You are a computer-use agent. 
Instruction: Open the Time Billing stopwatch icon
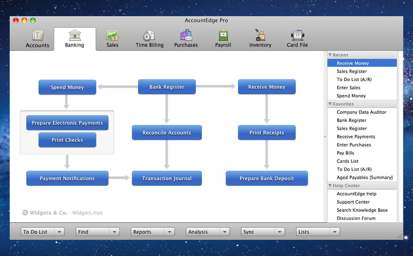coord(149,36)
